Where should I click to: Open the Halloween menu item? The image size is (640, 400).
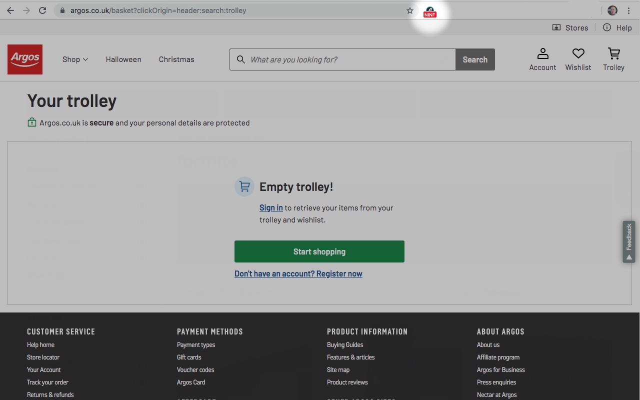pos(123,59)
